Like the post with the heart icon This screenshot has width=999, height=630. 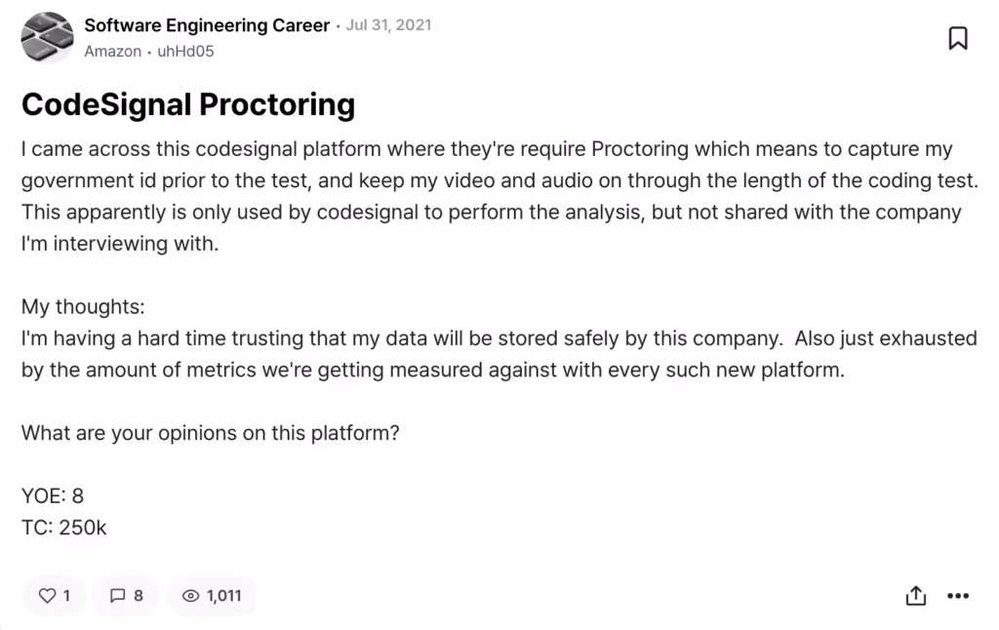coord(46,595)
